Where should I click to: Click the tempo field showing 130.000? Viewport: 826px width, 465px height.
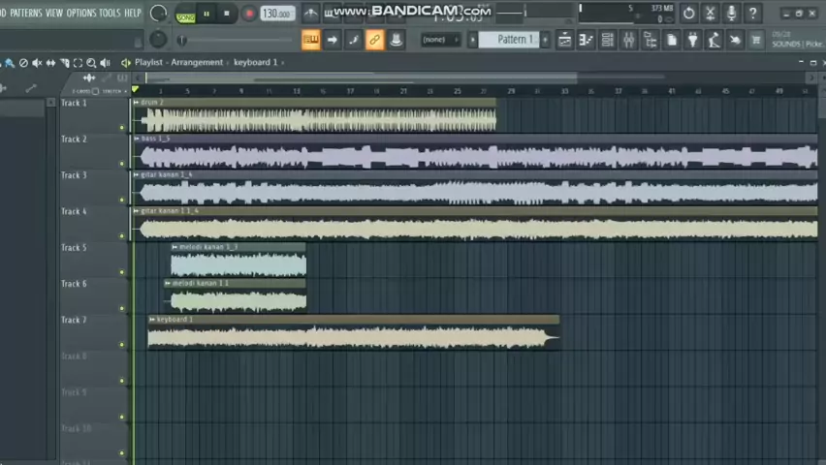(277, 14)
